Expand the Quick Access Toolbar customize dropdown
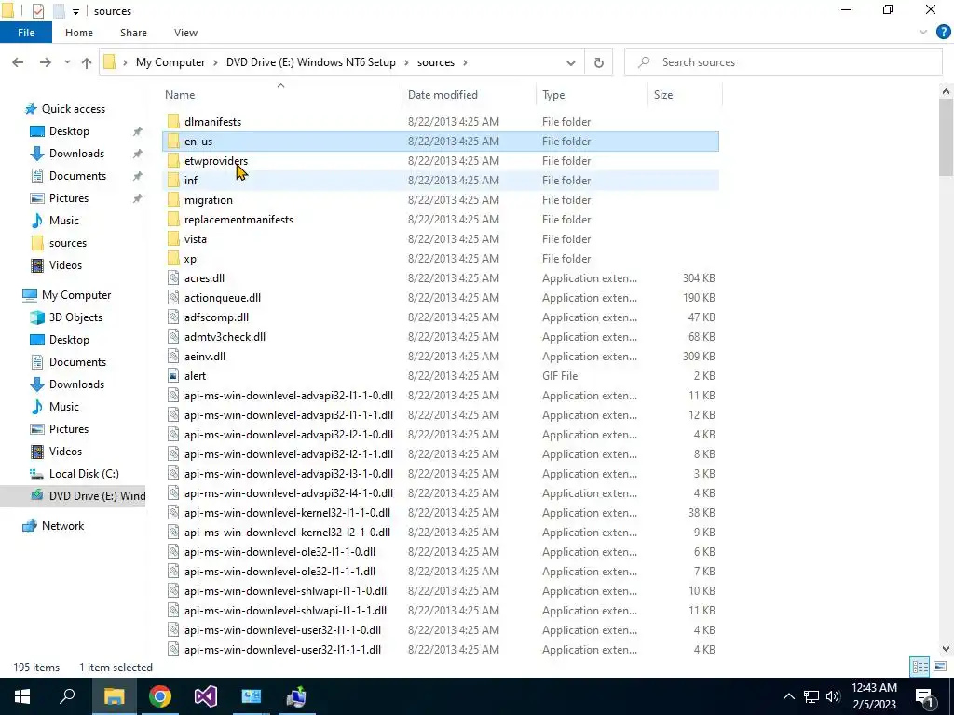The image size is (954, 715). coord(75,11)
